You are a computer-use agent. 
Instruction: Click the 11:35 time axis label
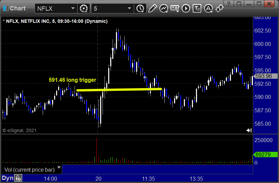click(148, 179)
